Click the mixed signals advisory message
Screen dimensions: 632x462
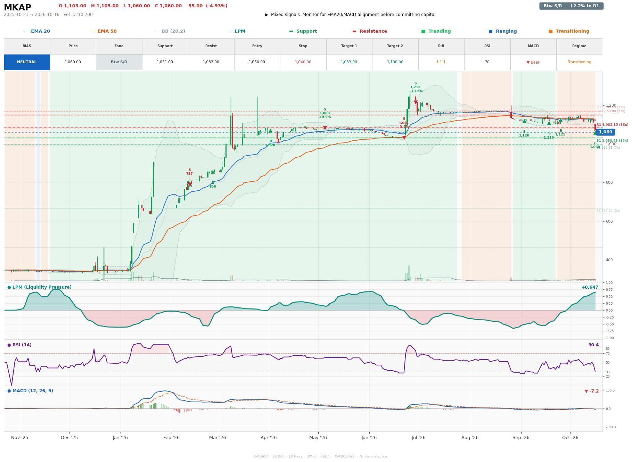(351, 15)
